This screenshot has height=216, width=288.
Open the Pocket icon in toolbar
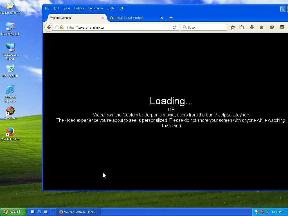[x=282, y=27]
